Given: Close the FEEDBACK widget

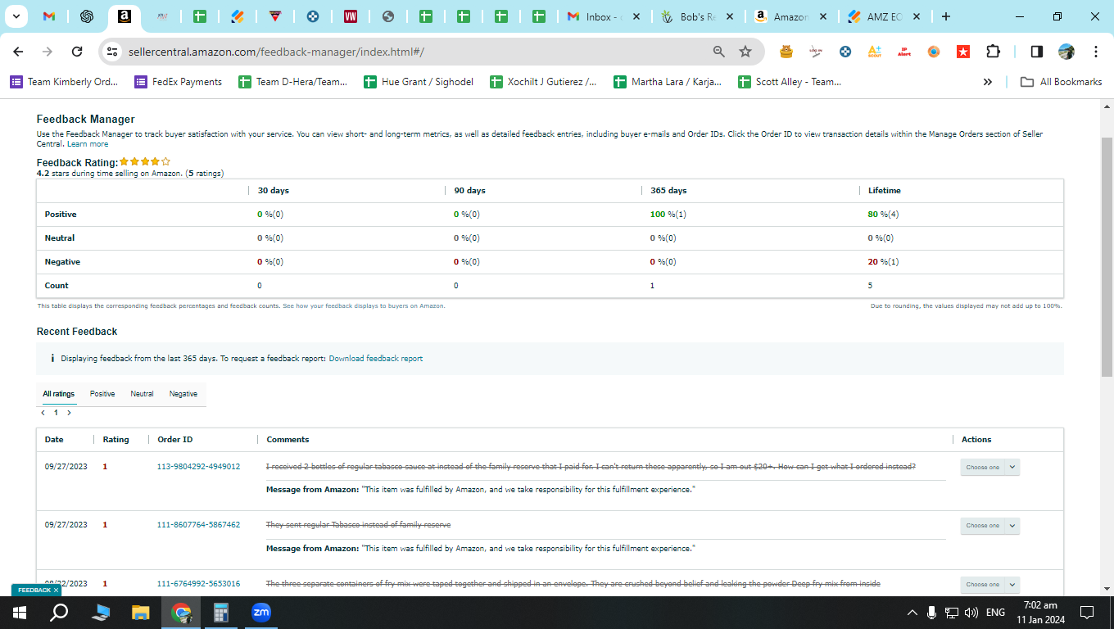Looking at the screenshot, I should click(56, 590).
